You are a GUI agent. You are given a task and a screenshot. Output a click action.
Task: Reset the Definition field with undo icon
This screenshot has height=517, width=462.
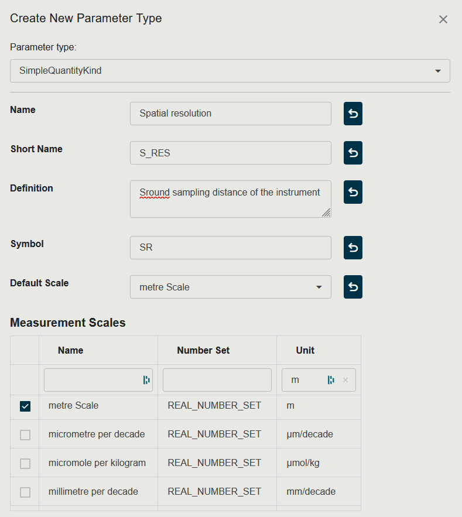[x=353, y=192]
